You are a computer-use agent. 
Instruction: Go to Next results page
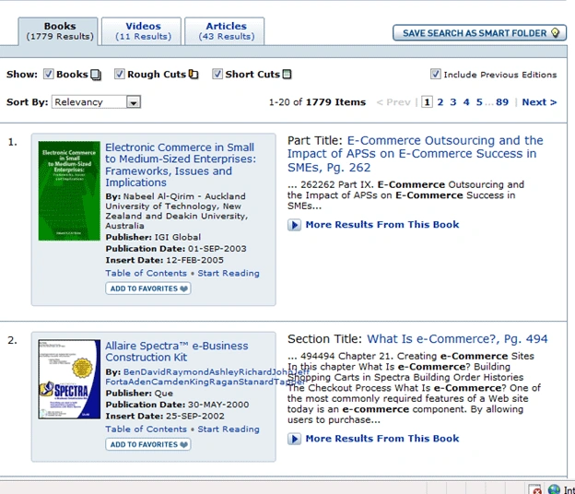click(539, 102)
